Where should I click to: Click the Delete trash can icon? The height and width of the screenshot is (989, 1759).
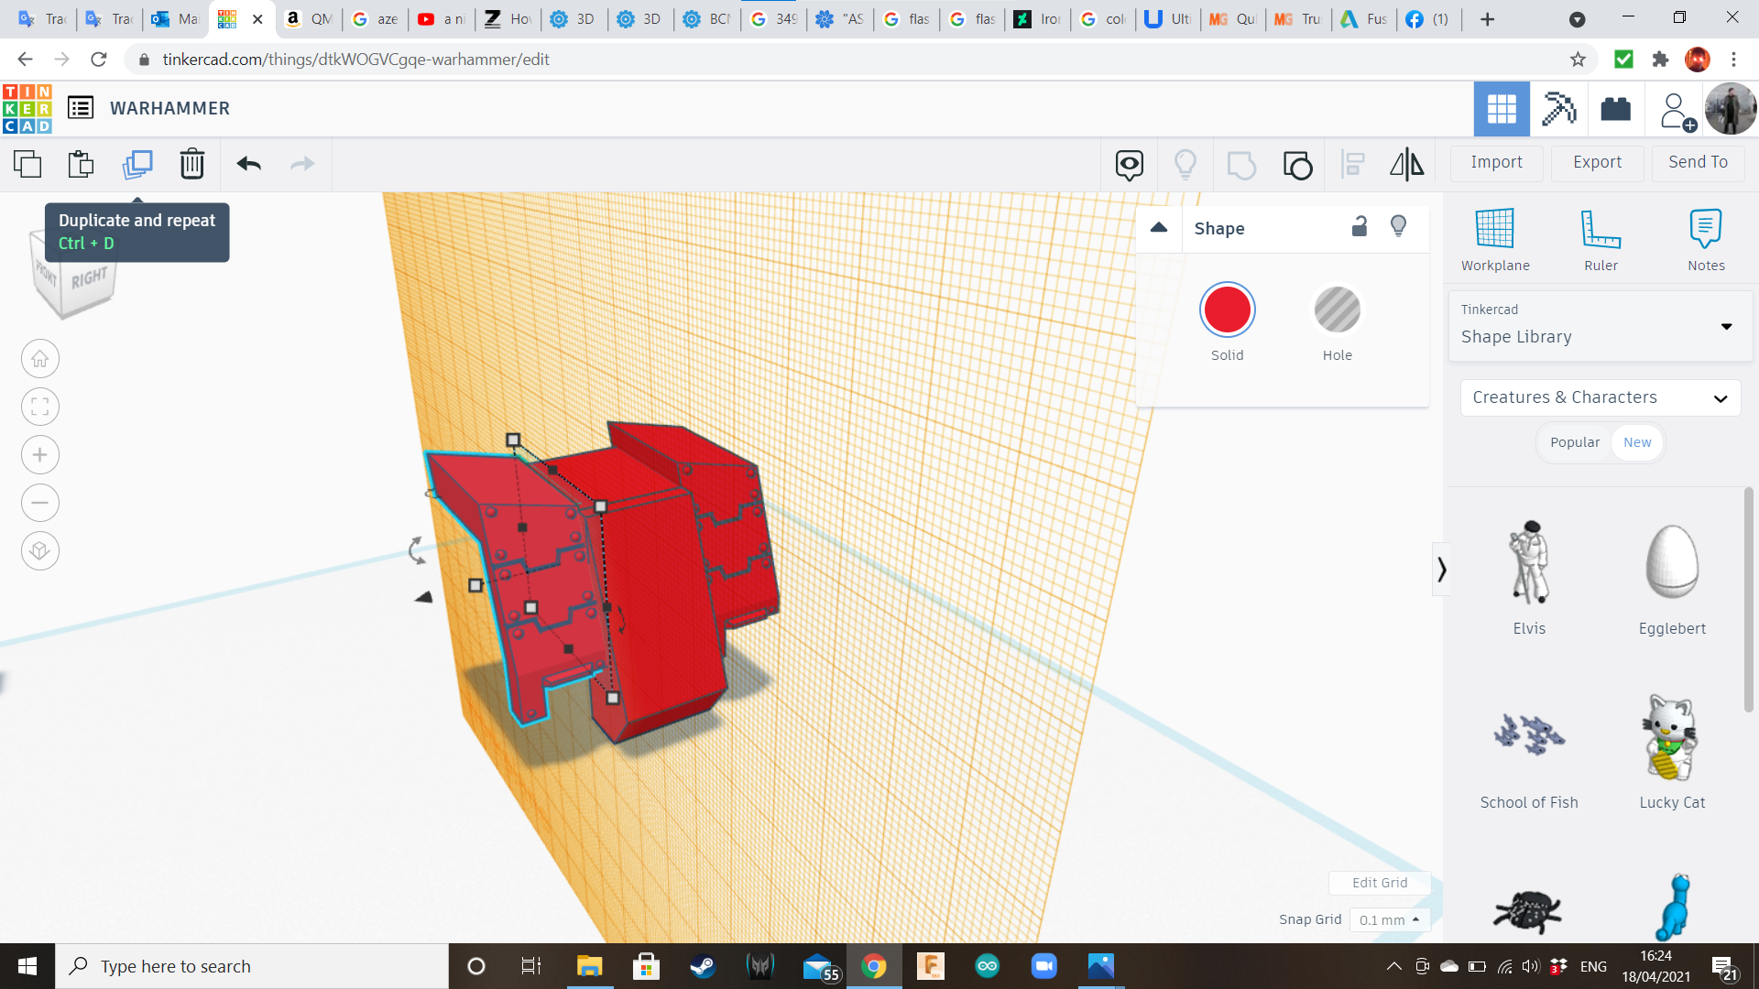[x=192, y=164]
